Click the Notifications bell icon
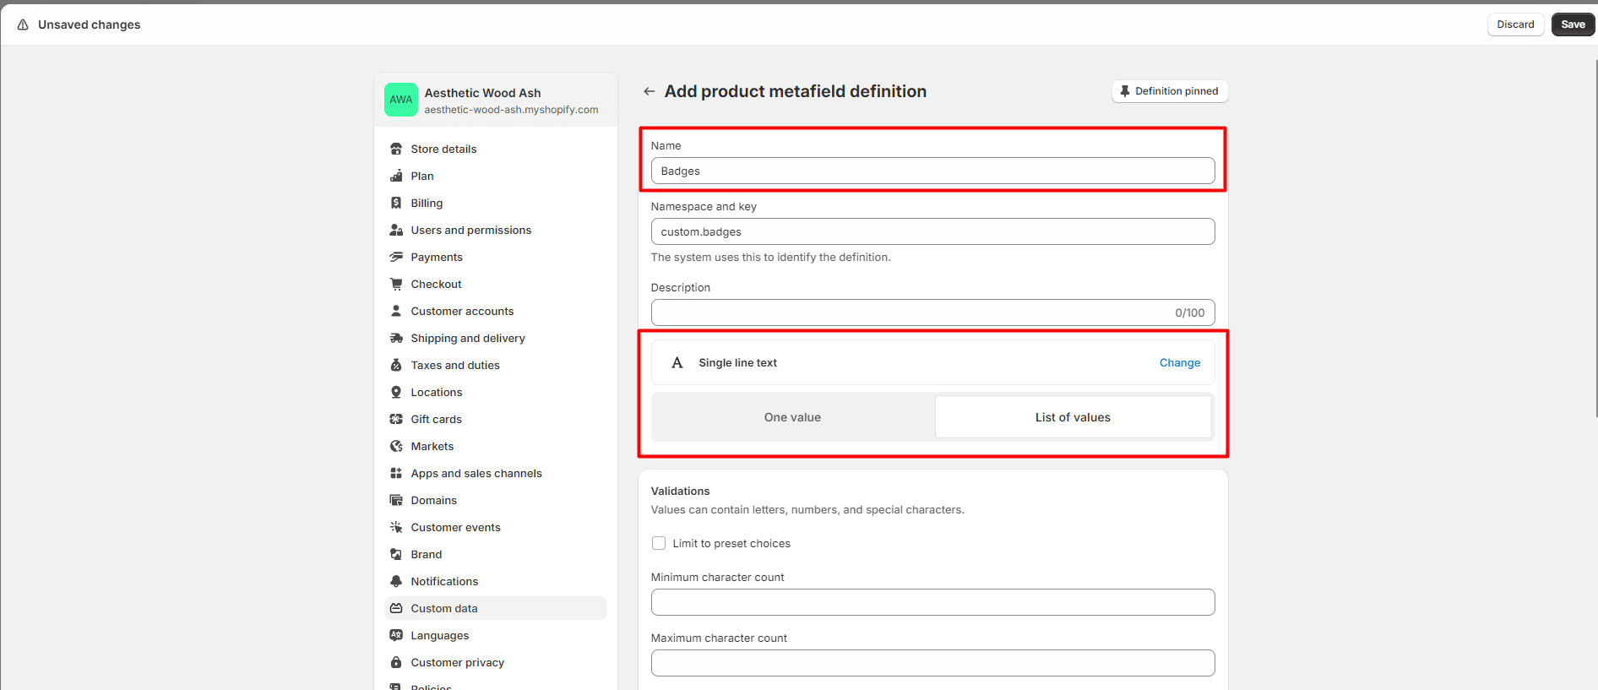Image resolution: width=1598 pixels, height=690 pixels. pyautogui.click(x=396, y=581)
